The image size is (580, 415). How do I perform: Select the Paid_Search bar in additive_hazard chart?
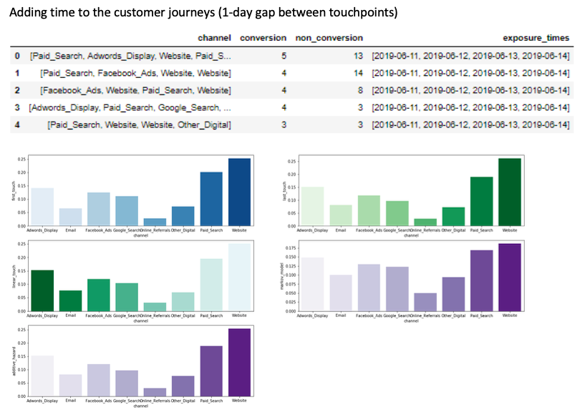click(211, 371)
